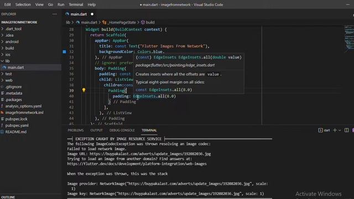Open the Terminal menu
This screenshot has width=354, height=199.
coord(76,4)
